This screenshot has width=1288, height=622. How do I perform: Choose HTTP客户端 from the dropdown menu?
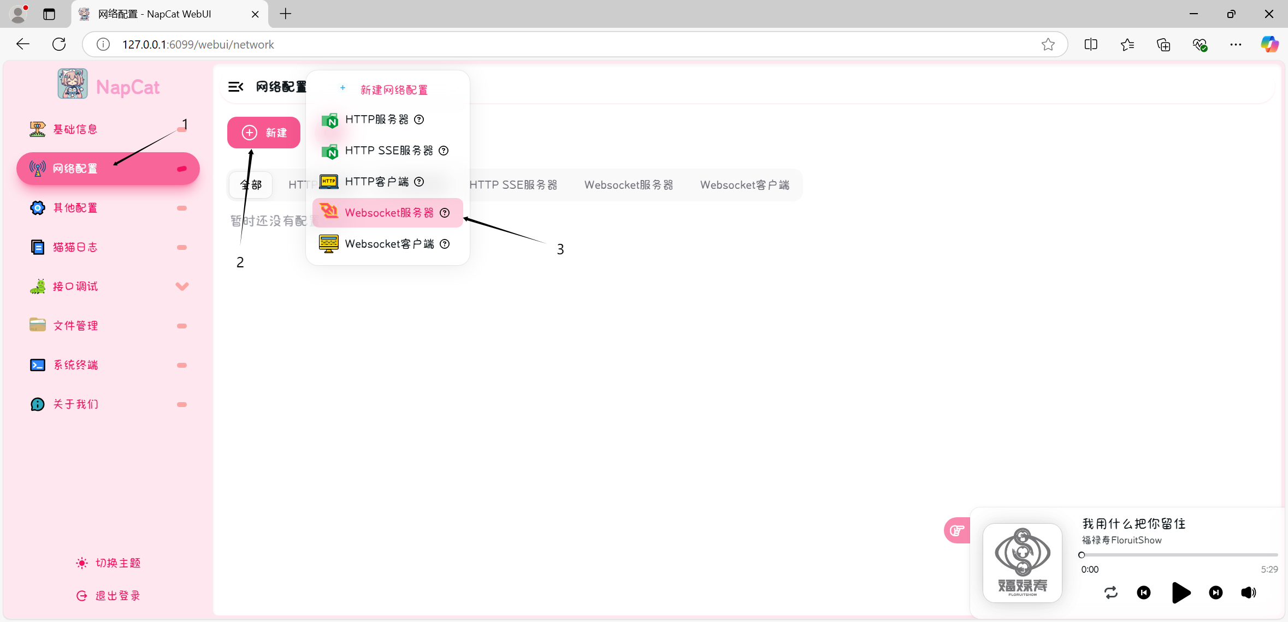click(x=387, y=182)
